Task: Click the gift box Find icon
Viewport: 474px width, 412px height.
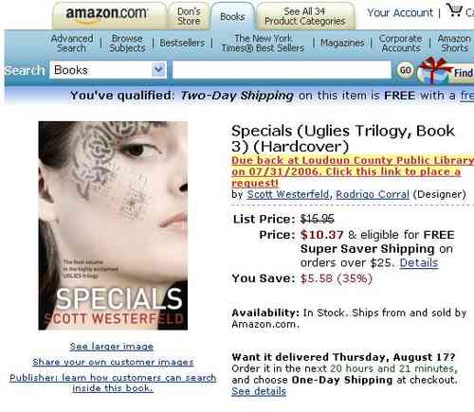Action: click(x=446, y=71)
